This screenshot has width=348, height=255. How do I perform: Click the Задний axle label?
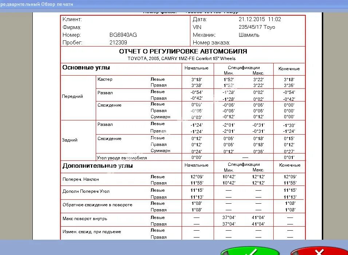coord(70,140)
